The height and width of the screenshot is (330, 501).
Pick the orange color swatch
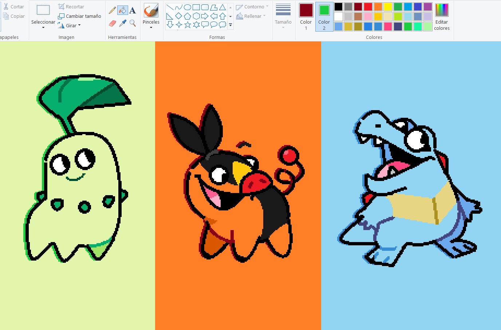click(378, 7)
